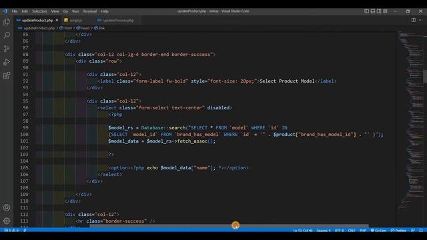Change CRLF end of line sequence
427x240 pixels.
(352, 230)
